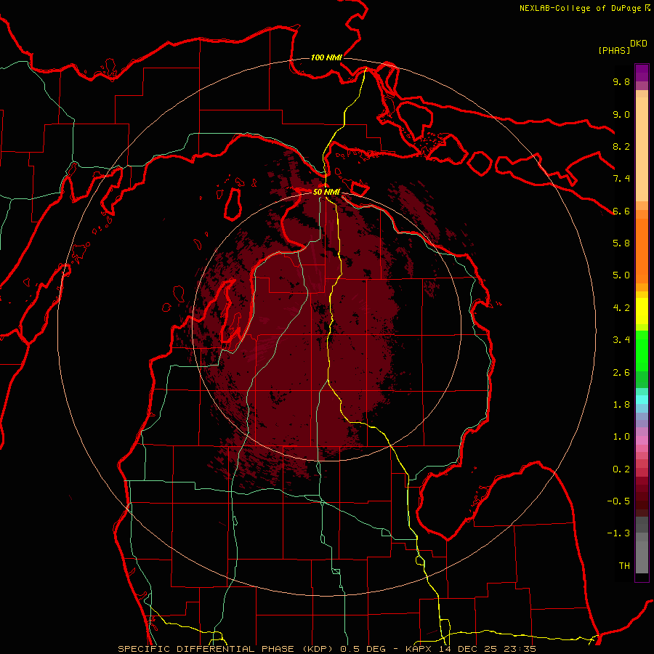This screenshot has height=654, width=654.
Task: Click the 100 NMI range ring label
Action: (x=326, y=57)
